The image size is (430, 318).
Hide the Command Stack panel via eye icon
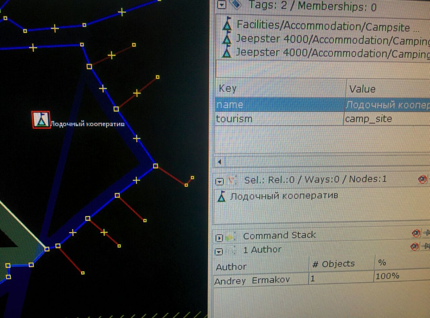pos(416,233)
